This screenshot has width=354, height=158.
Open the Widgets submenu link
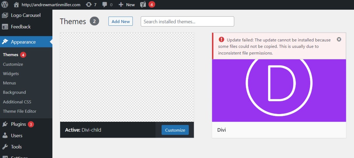click(11, 74)
